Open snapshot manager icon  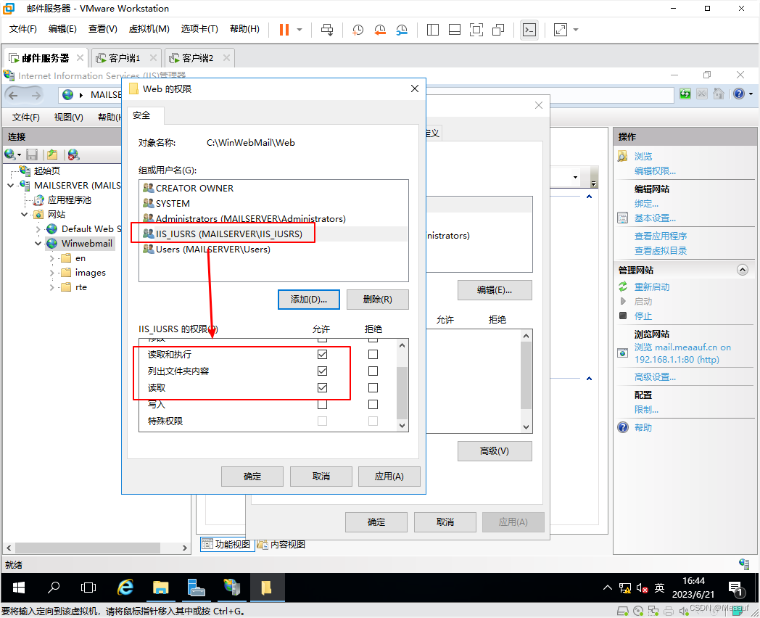402,30
